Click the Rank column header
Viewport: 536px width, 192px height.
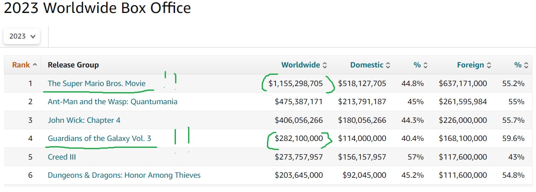21,65
